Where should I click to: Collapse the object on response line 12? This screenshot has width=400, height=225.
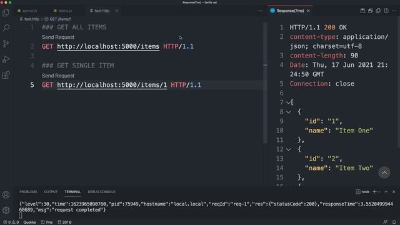tap(288, 149)
